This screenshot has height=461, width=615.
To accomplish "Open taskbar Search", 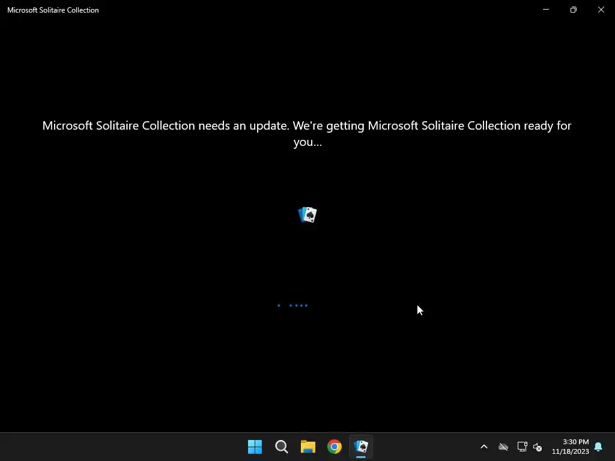I will [282, 447].
